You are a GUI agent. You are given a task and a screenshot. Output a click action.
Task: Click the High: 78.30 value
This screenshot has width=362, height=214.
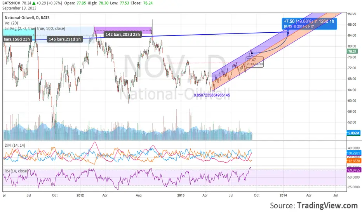click(x=98, y=3)
